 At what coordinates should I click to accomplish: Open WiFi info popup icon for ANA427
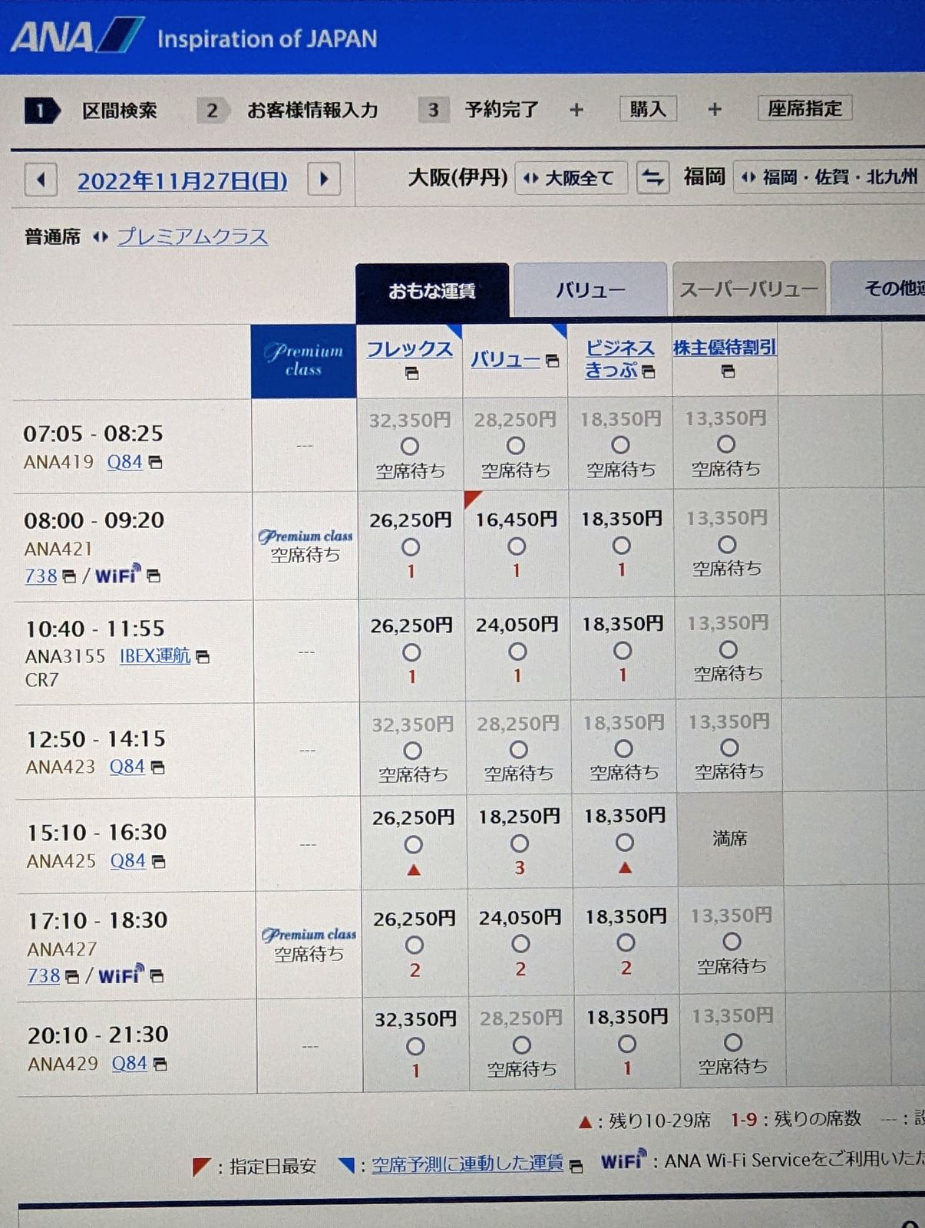click(157, 975)
